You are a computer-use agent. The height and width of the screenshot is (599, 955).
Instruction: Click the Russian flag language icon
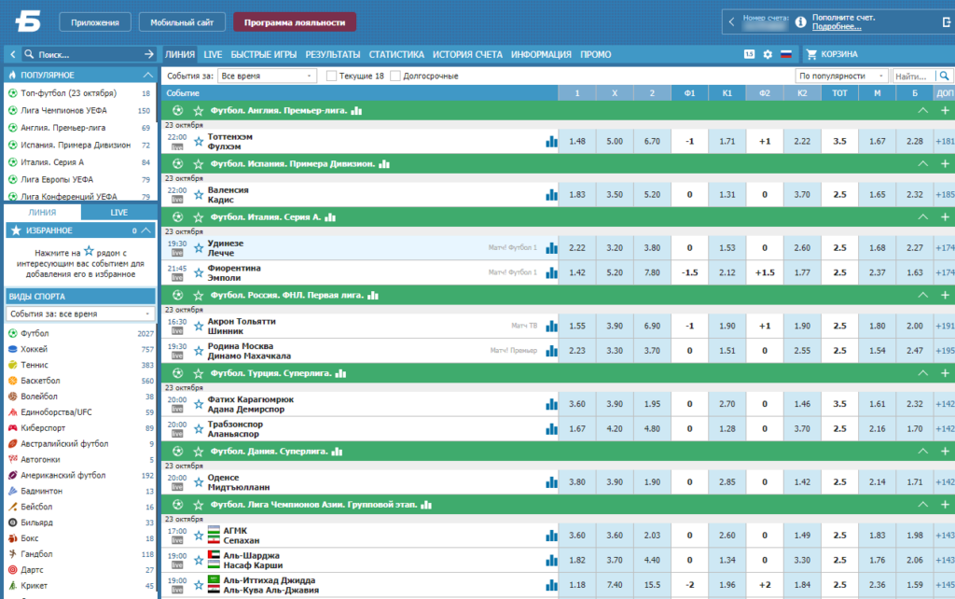click(786, 54)
